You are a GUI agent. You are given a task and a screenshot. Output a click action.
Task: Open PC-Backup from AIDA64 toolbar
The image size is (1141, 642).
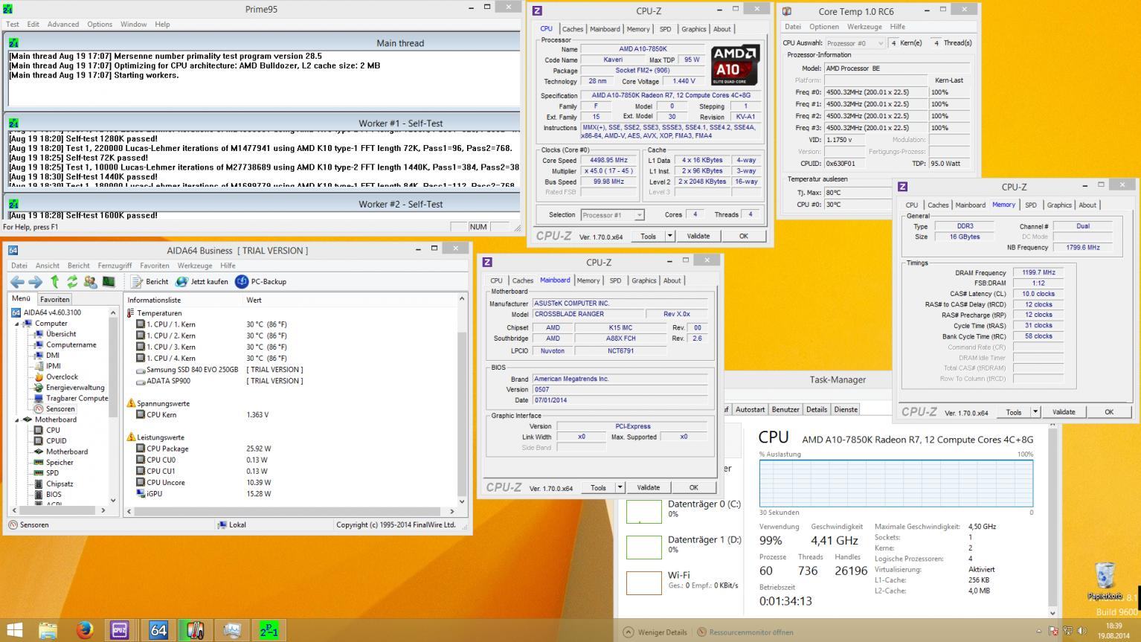(x=261, y=282)
